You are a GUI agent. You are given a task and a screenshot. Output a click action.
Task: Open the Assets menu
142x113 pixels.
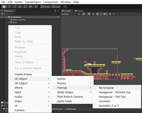(19, 2)
